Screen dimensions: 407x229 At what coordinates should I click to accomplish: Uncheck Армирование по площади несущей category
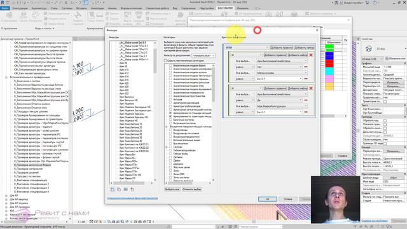click(x=170, y=113)
